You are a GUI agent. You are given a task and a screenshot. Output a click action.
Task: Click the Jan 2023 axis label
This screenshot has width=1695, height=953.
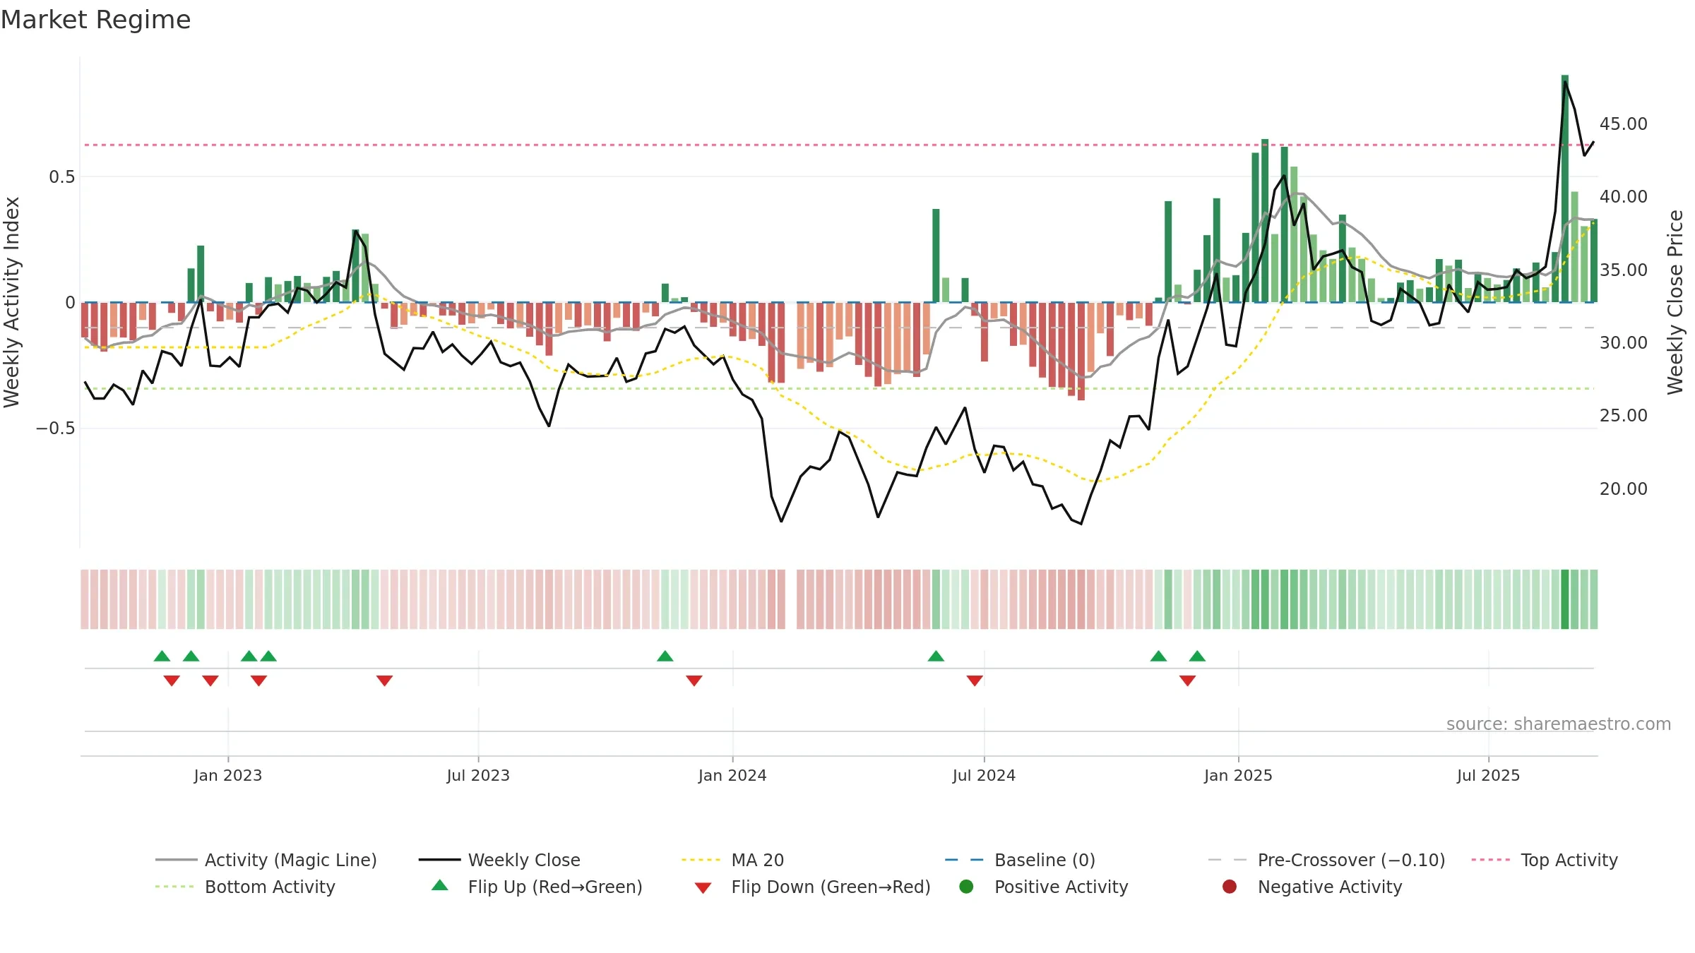tap(228, 775)
